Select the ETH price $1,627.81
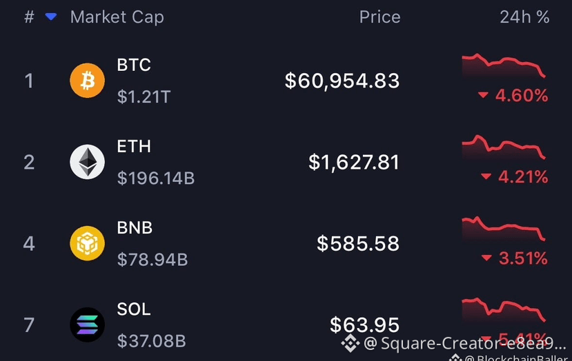Viewport: 572px width, 361px height. pos(354,162)
